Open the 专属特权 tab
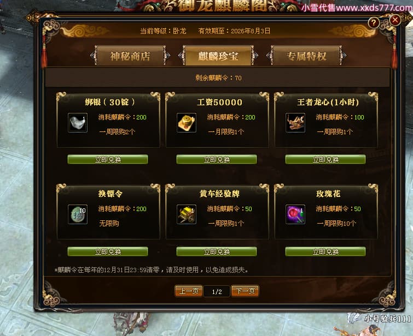 pos(306,56)
